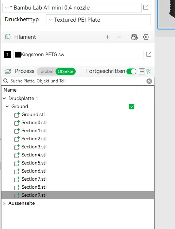Open the Druckbetttyp Textured PEI Plate dropdown

pos(98,20)
